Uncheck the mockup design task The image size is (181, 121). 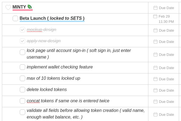(x=22, y=30)
